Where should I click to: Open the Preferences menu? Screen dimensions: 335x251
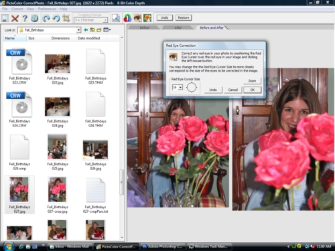[47, 9]
